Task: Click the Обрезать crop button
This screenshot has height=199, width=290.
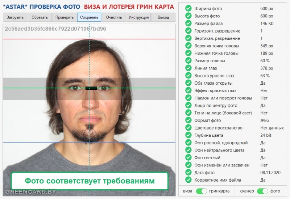Action: tap(40, 17)
